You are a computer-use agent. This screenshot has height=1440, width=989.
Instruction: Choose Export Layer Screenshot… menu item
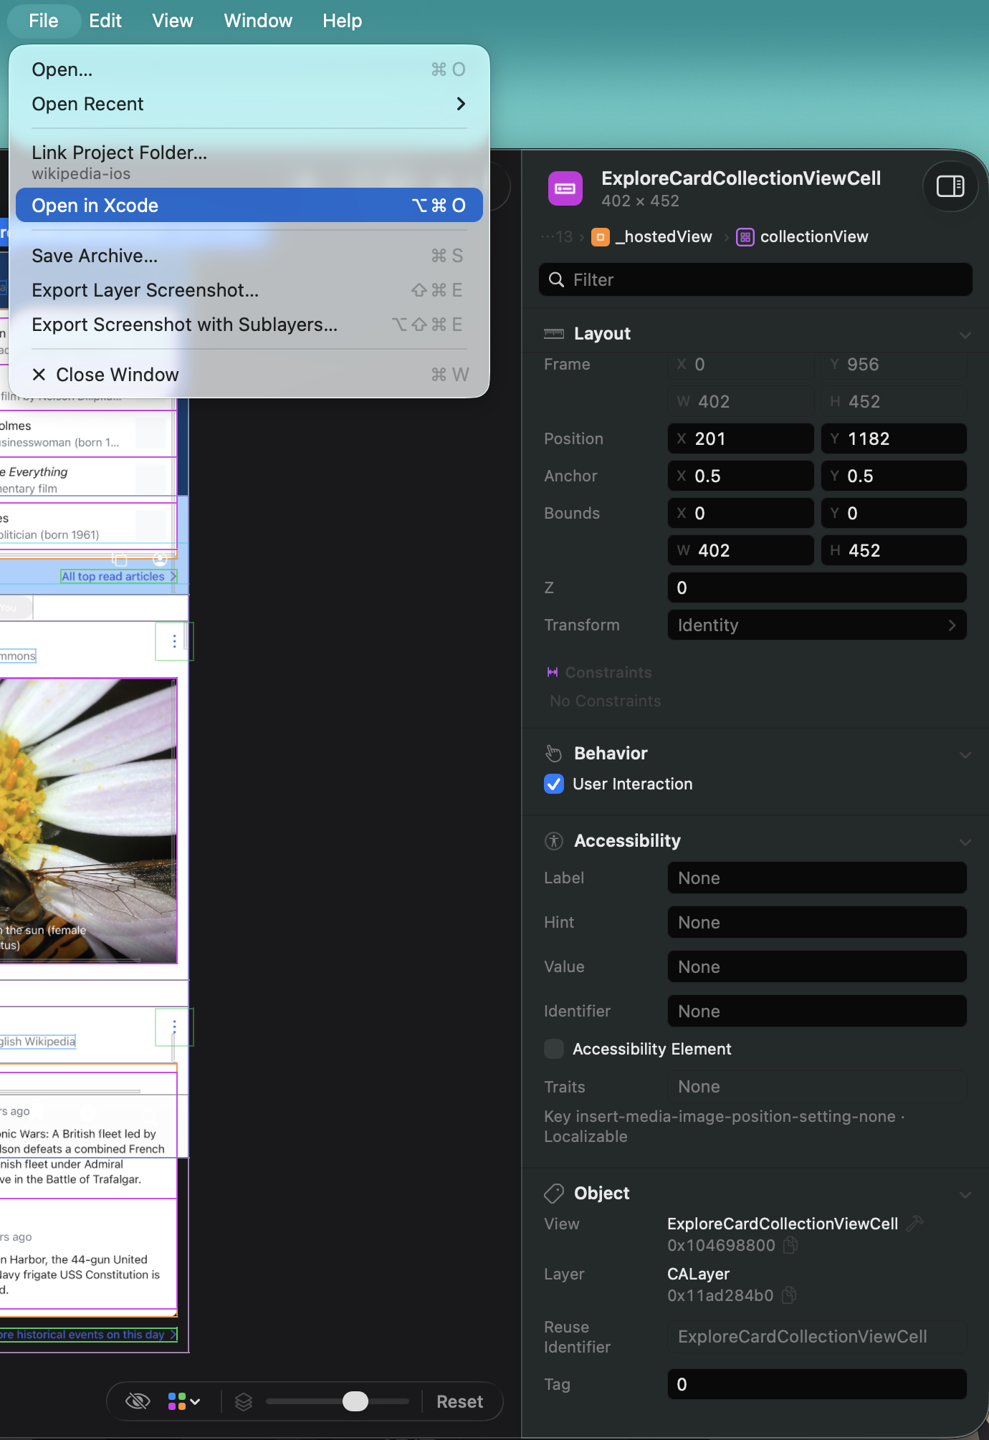(x=249, y=290)
